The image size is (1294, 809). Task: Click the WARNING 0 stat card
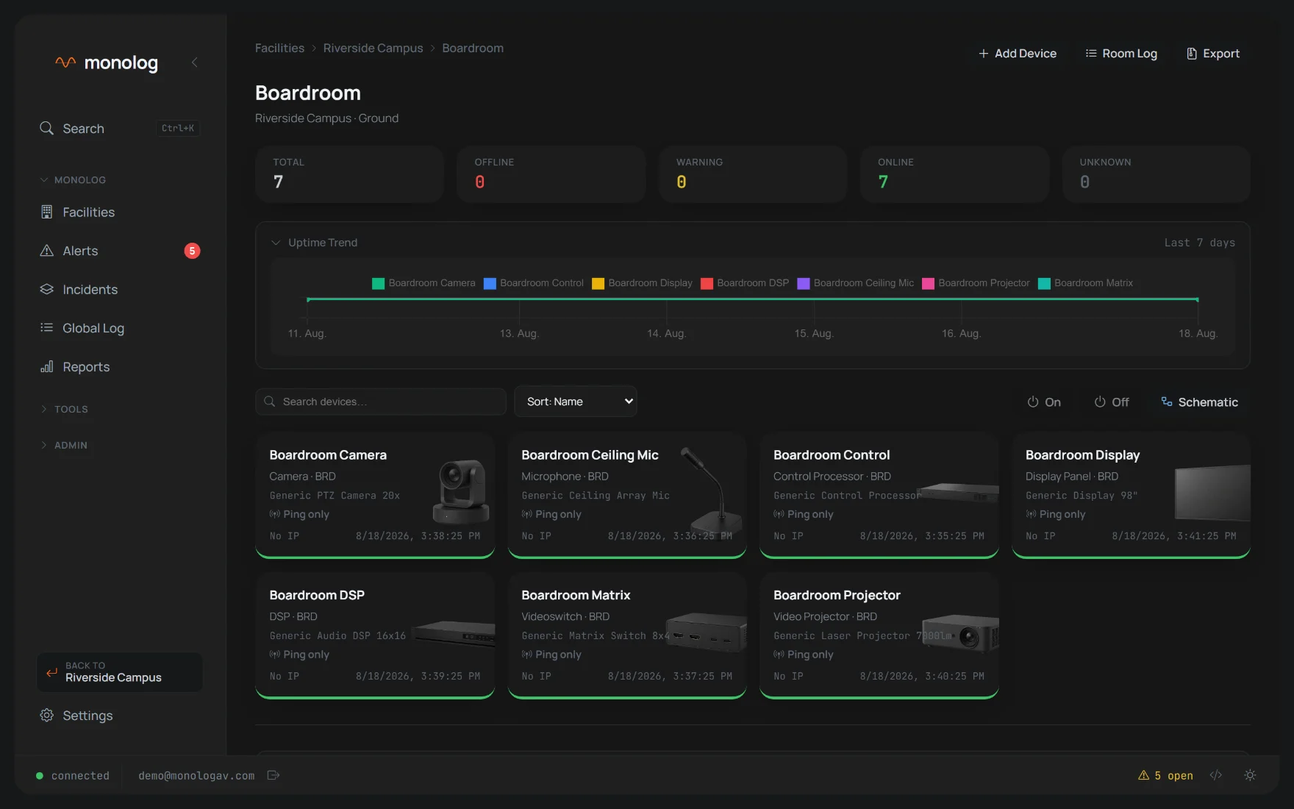coord(753,174)
